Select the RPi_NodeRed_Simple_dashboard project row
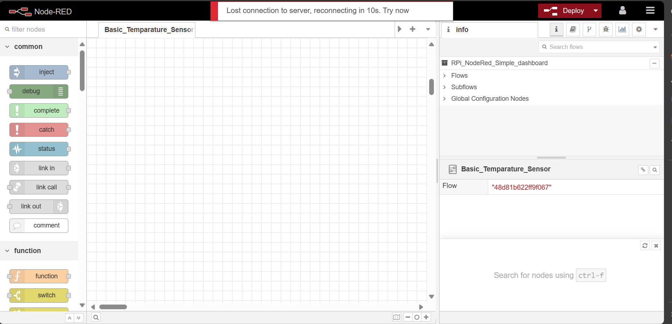 point(551,63)
